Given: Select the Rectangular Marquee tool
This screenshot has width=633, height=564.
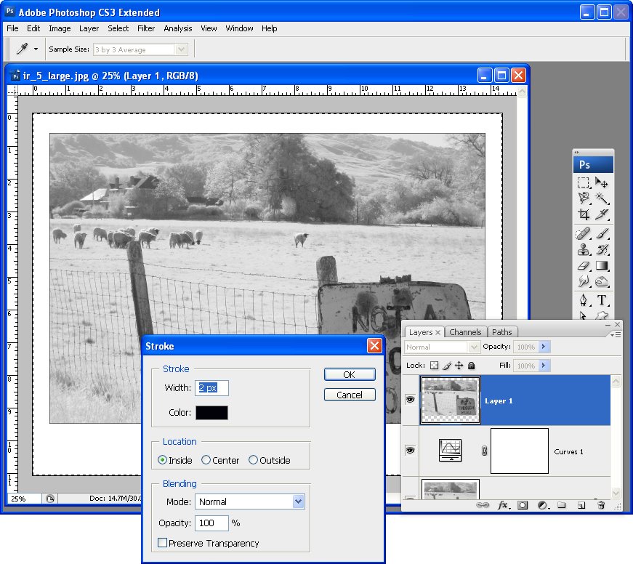Looking at the screenshot, I should [584, 182].
